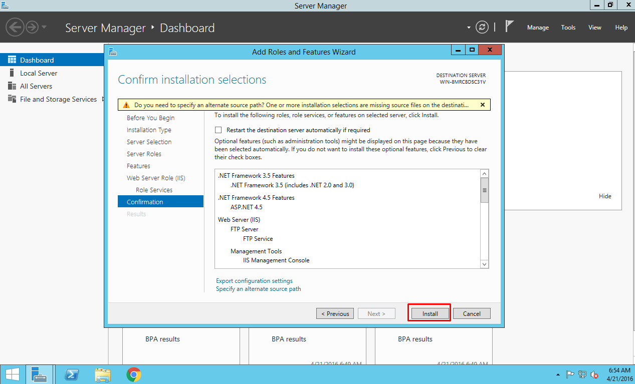
Task: Select the Confirmation step
Action: (160, 202)
